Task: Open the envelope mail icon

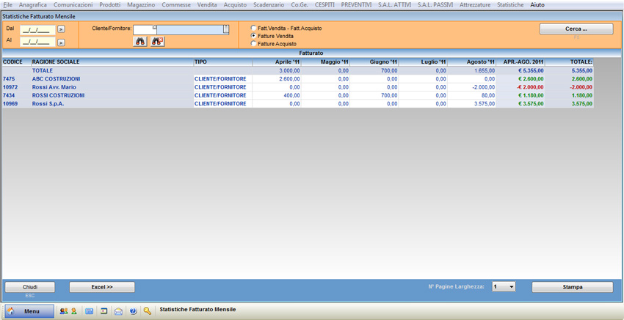Action: click(118, 311)
